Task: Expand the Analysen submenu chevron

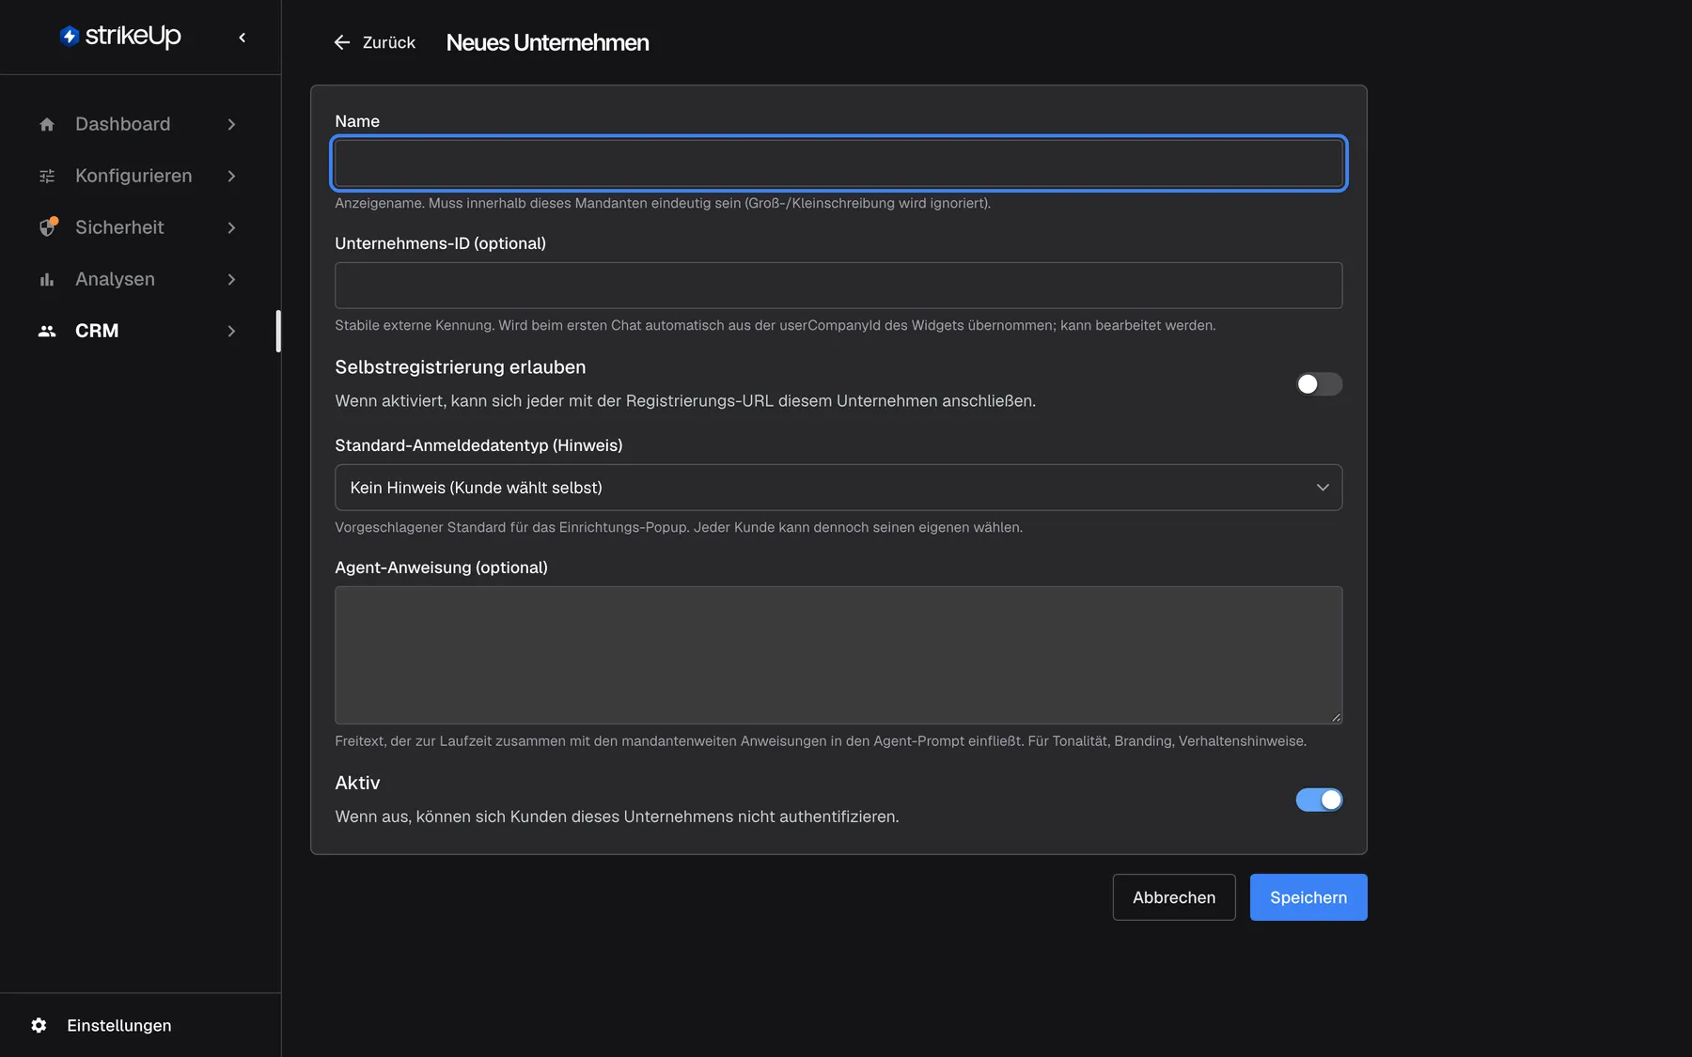Action: click(x=231, y=279)
